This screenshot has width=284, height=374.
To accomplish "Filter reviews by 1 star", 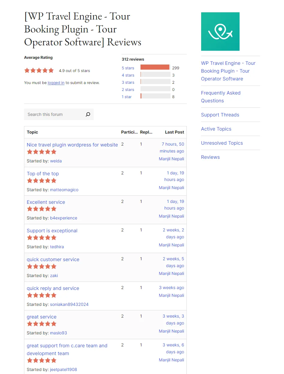I will [127, 97].
